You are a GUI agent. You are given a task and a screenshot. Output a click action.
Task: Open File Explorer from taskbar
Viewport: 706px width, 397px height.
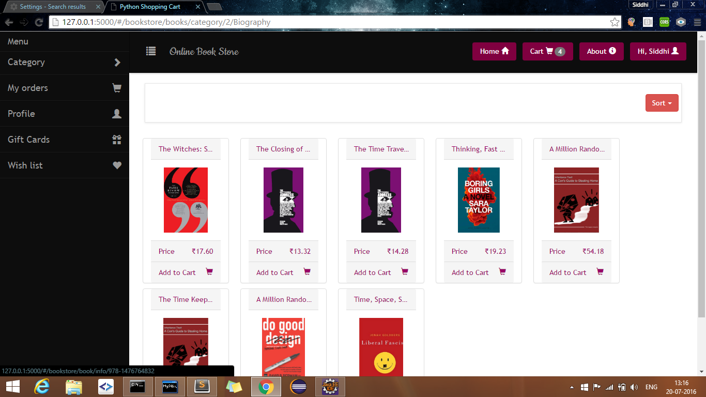(x=74, y=387)
